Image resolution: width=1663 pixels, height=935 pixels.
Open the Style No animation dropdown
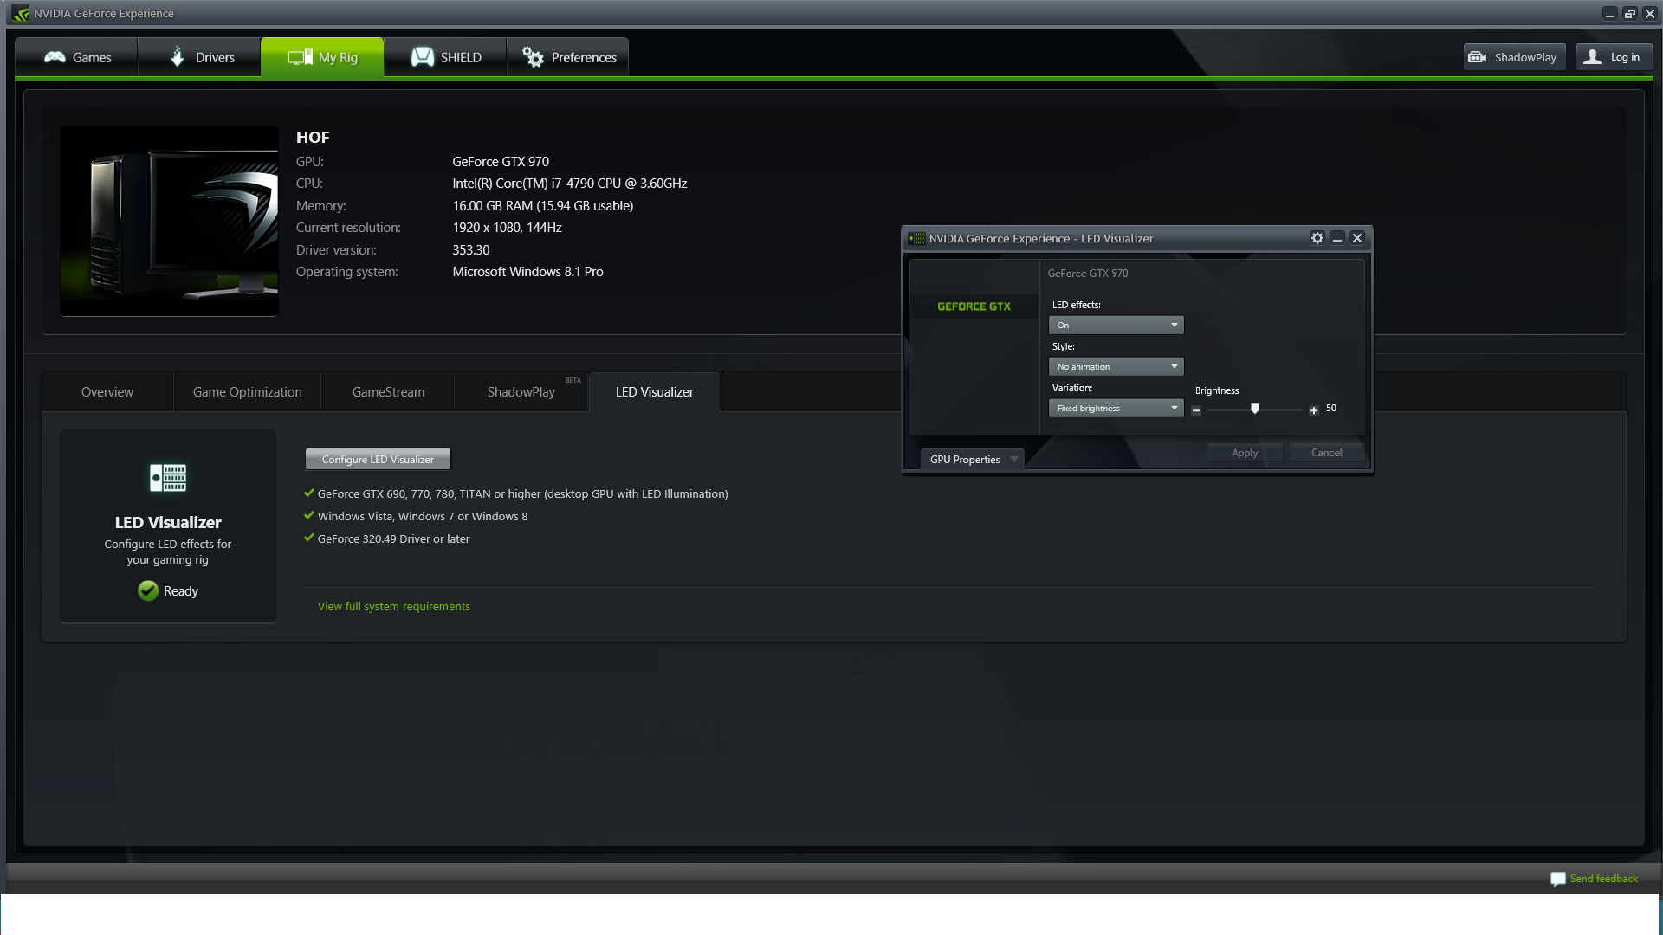click(1116, 367)
